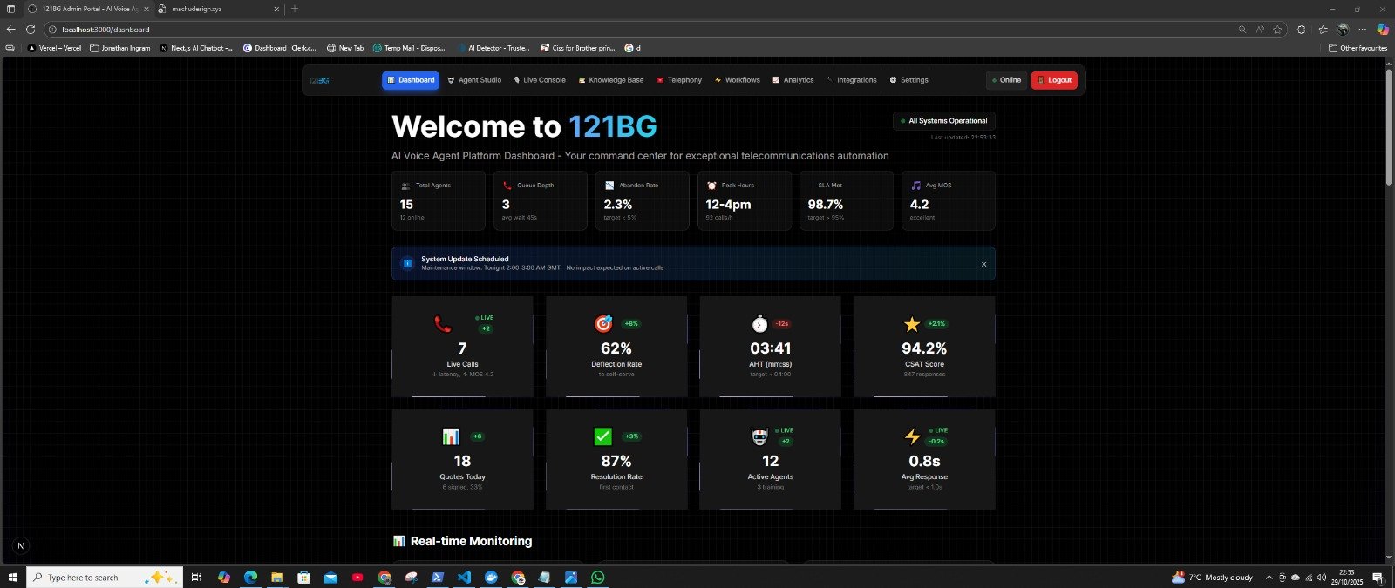Click the 03:41 AHT value

tap(771, 348)
